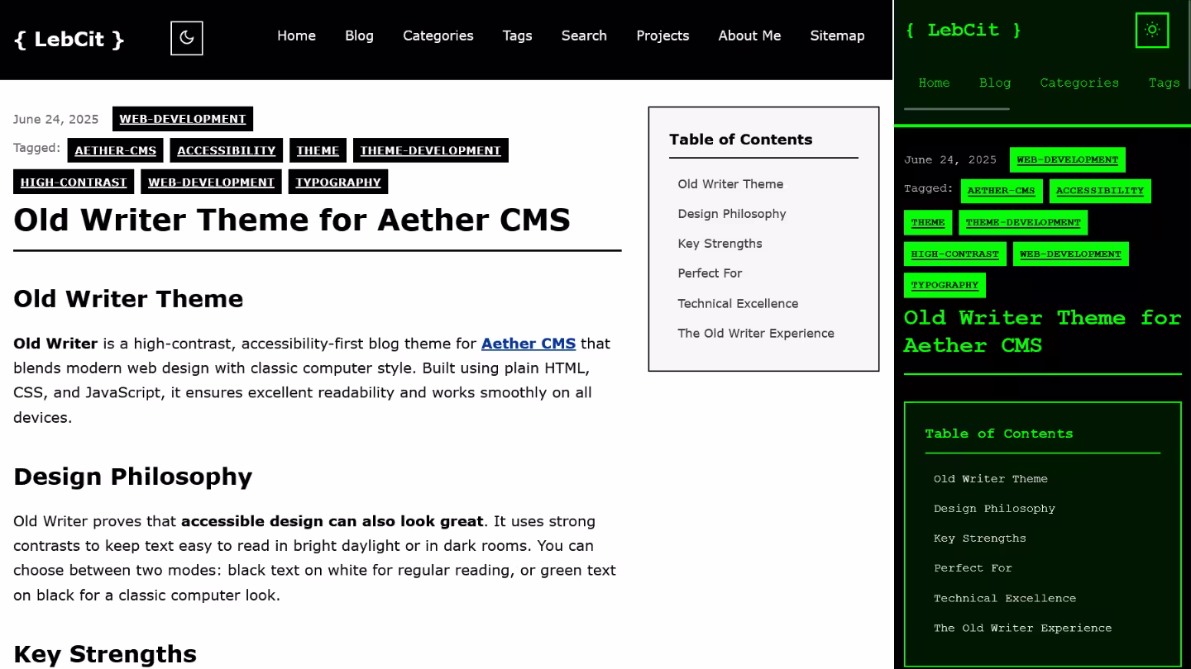Click the green Table of Contents title
The image size is (1191, 669).
pyautogui.click(x=999, y=434)
